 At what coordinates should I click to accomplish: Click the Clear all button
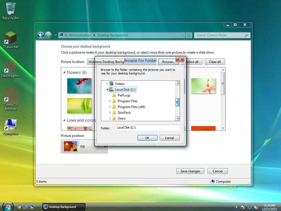pos(215,62)
